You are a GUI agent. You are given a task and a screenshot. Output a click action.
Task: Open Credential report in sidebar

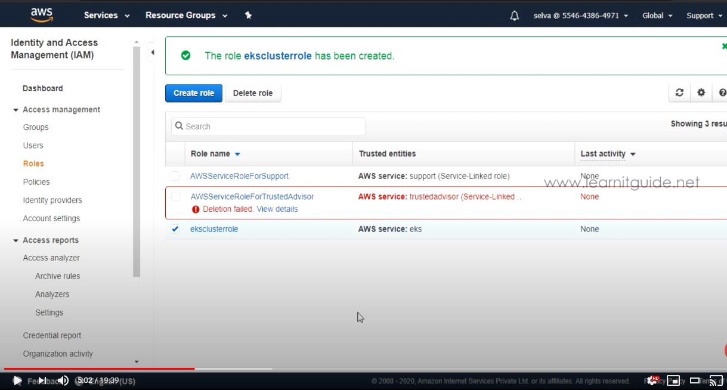point(52,336)
